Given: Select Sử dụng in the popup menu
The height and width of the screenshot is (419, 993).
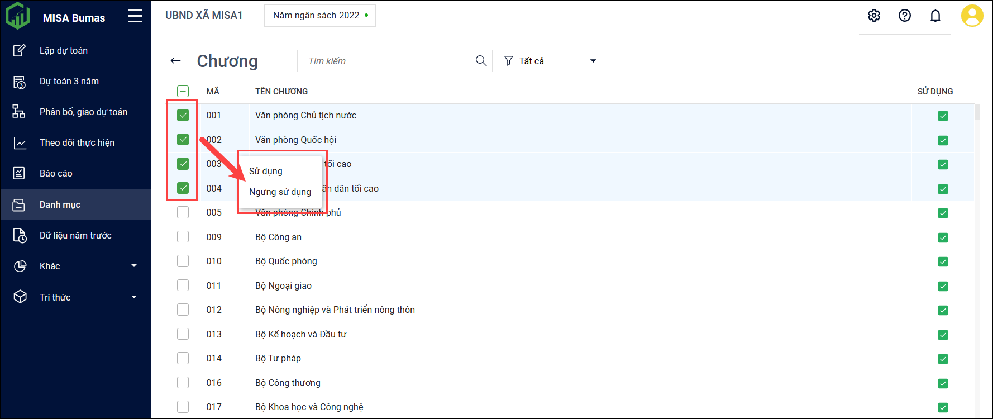Looking at the screenshot, I should pos(266,171).
